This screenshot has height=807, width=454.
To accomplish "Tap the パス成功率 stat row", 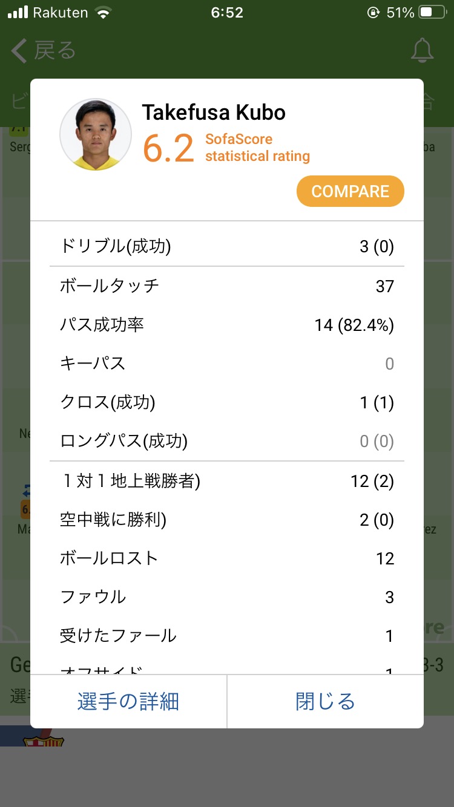I will 227,325.
